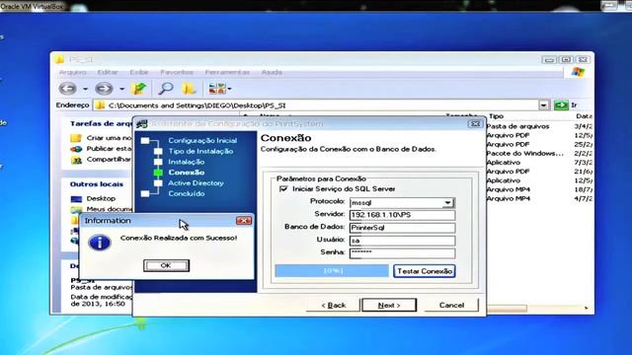Open Forward history dropdown arrow

tap(121, 89)
